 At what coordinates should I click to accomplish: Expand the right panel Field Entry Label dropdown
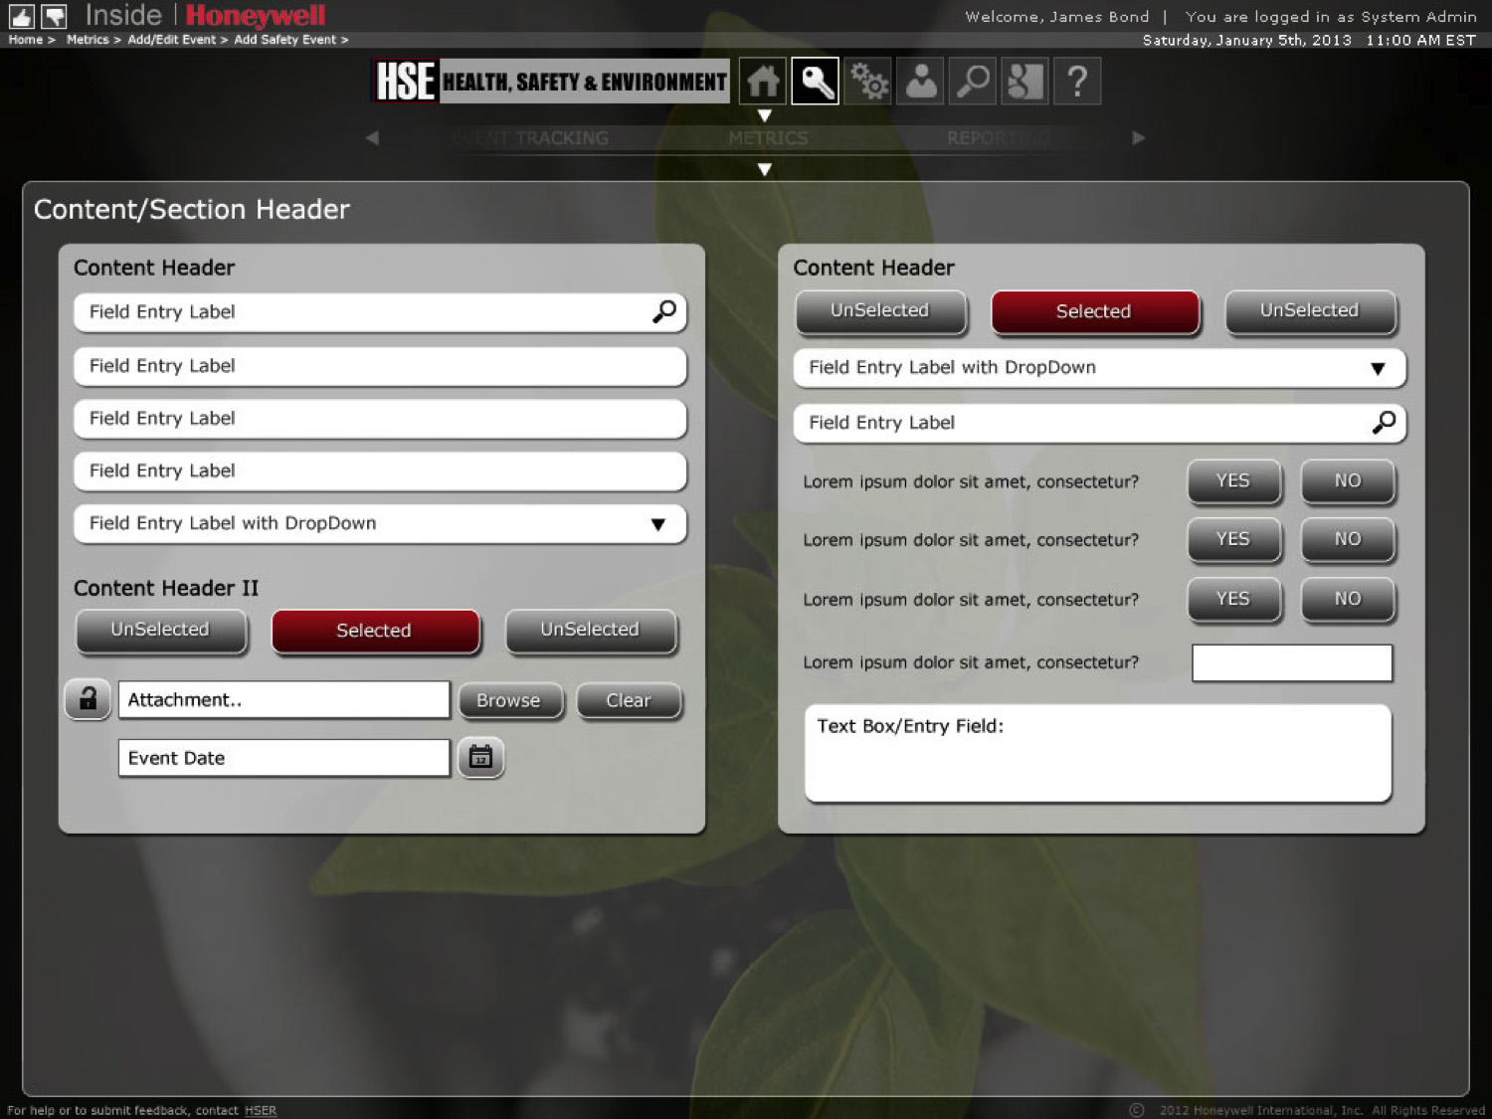1377,368
